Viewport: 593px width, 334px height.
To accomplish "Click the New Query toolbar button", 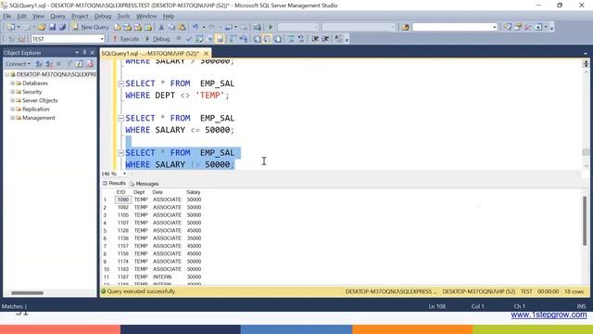I will click(x=91, y=27).
